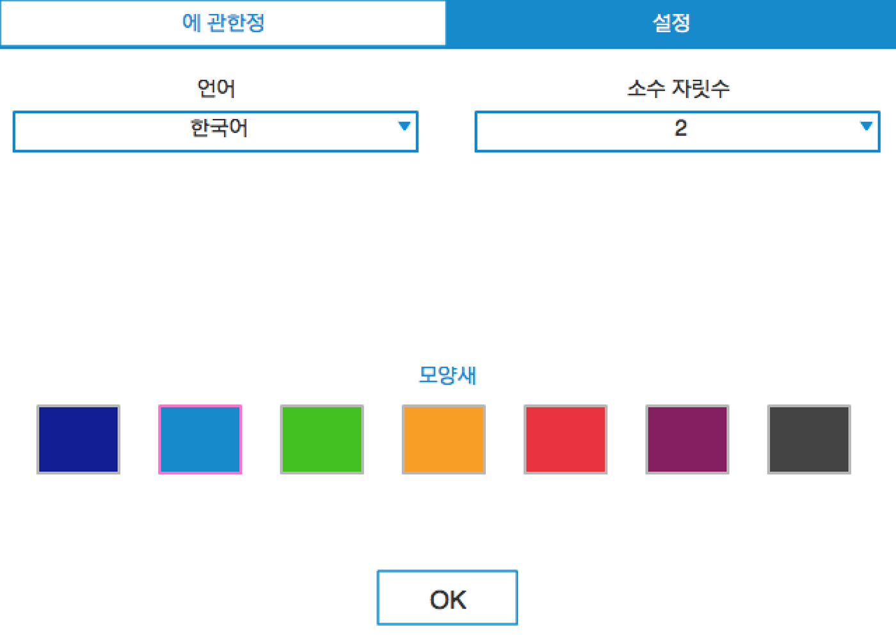This screenshot has height=641, width=896.
Task: Click the arrow on the decimal places selector
Action: click(x=867, y=127)
